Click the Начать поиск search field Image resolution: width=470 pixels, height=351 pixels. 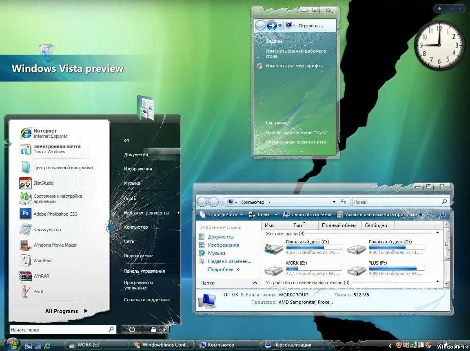click(x=62, y=329)
